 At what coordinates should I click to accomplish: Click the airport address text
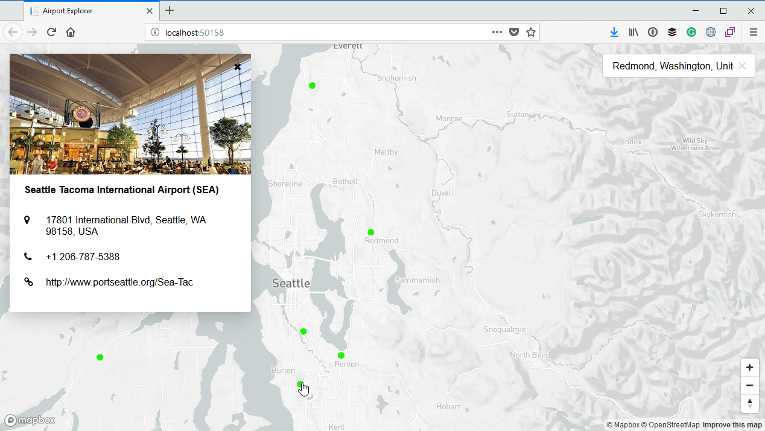coord(126,226)
